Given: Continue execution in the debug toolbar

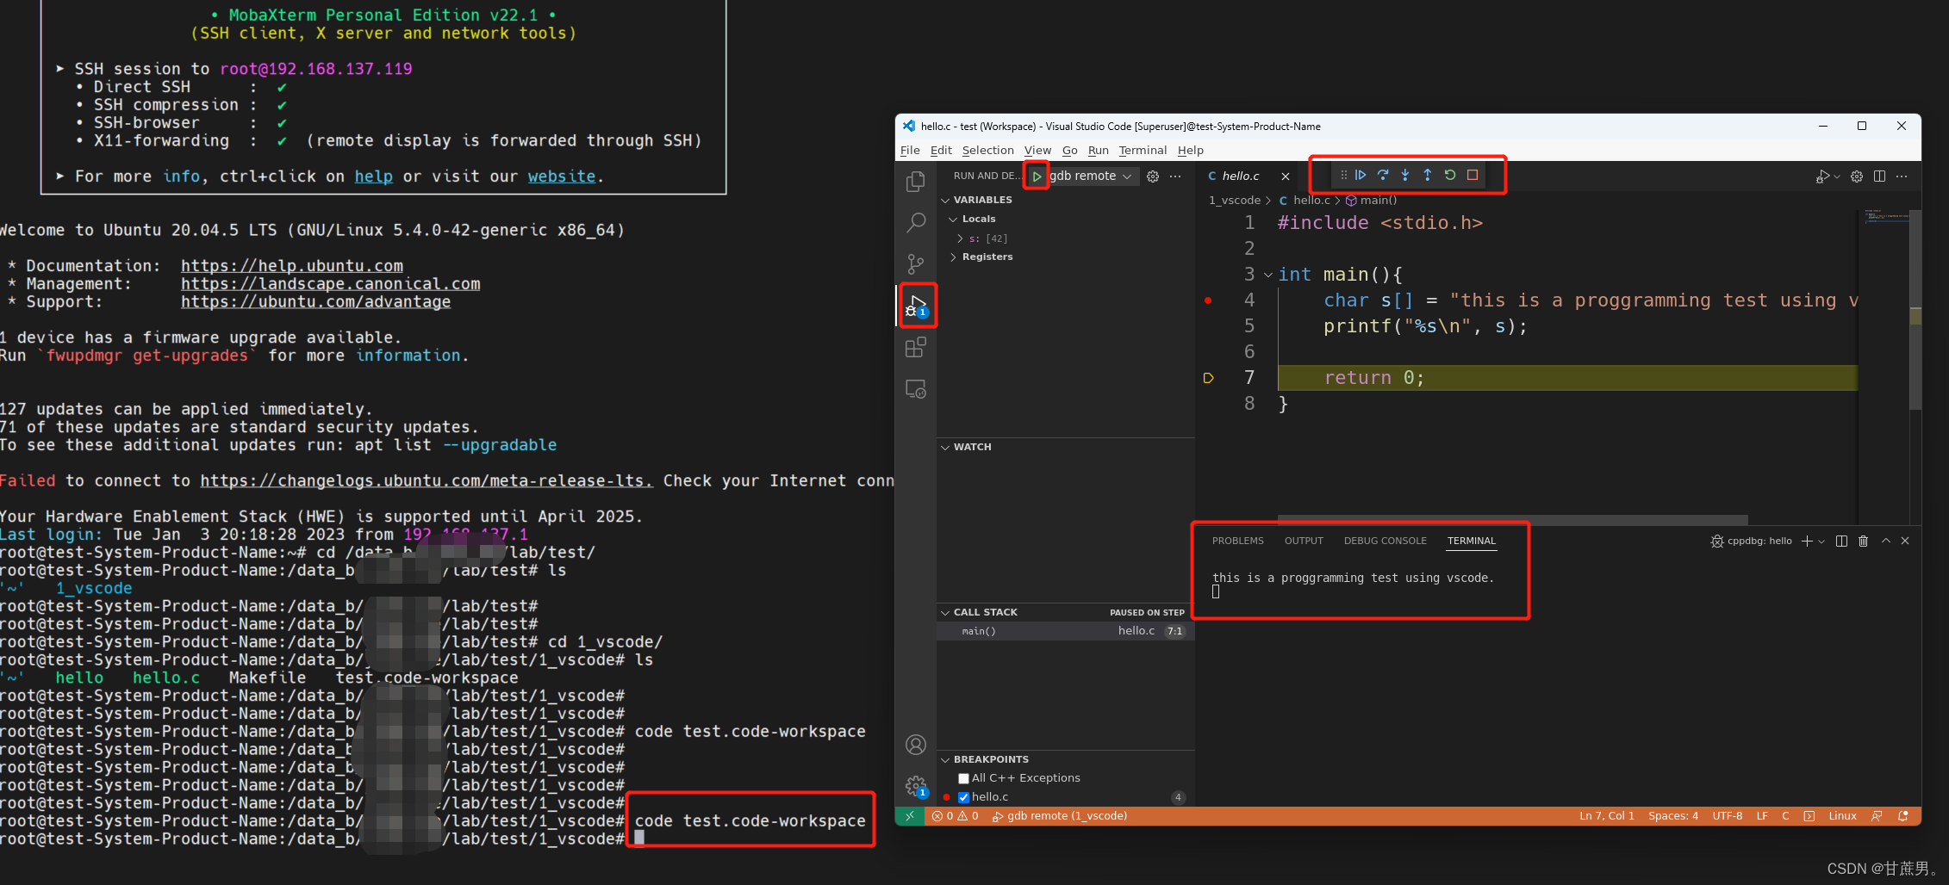Looking at the screenshot, I should tap(1361, 175).
